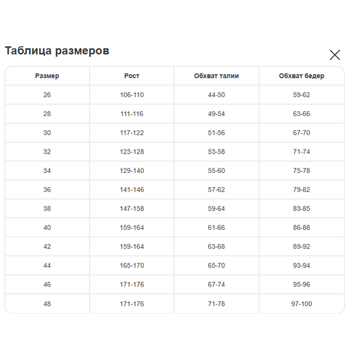
Task: Click waist cell 53-58
Action: coord(216,152)
